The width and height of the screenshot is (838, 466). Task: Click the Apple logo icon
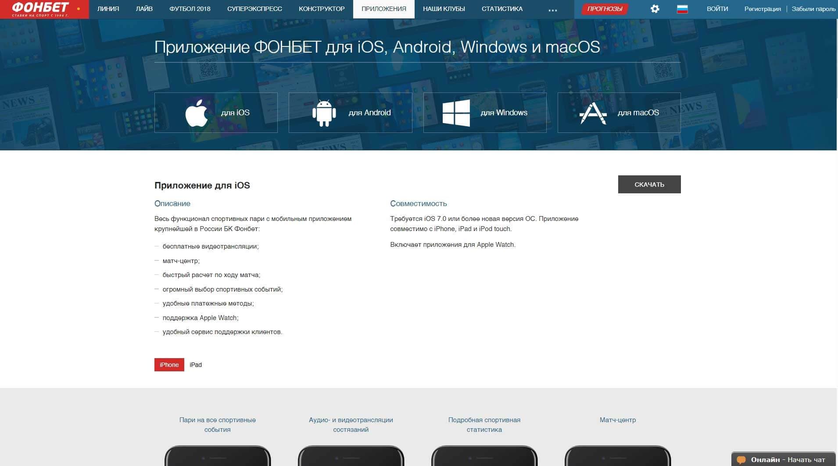point(197,113)
